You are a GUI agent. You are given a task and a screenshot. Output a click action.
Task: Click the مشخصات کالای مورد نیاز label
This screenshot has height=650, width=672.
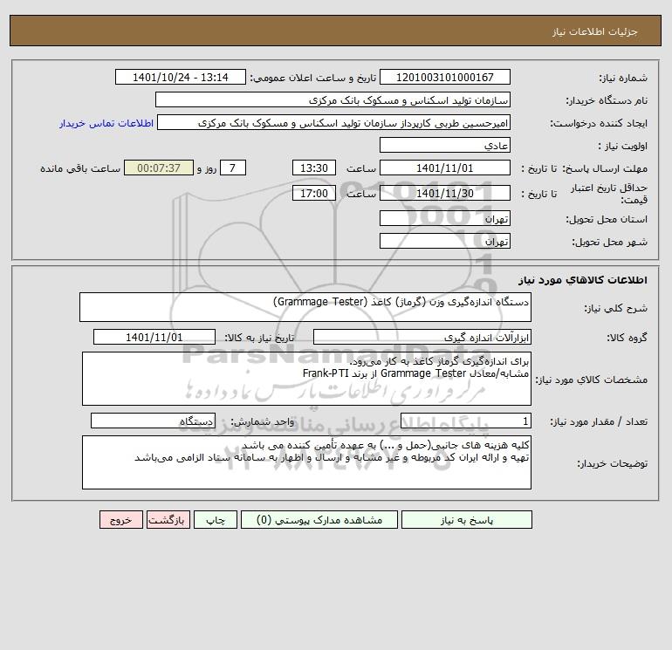point(592,380)
